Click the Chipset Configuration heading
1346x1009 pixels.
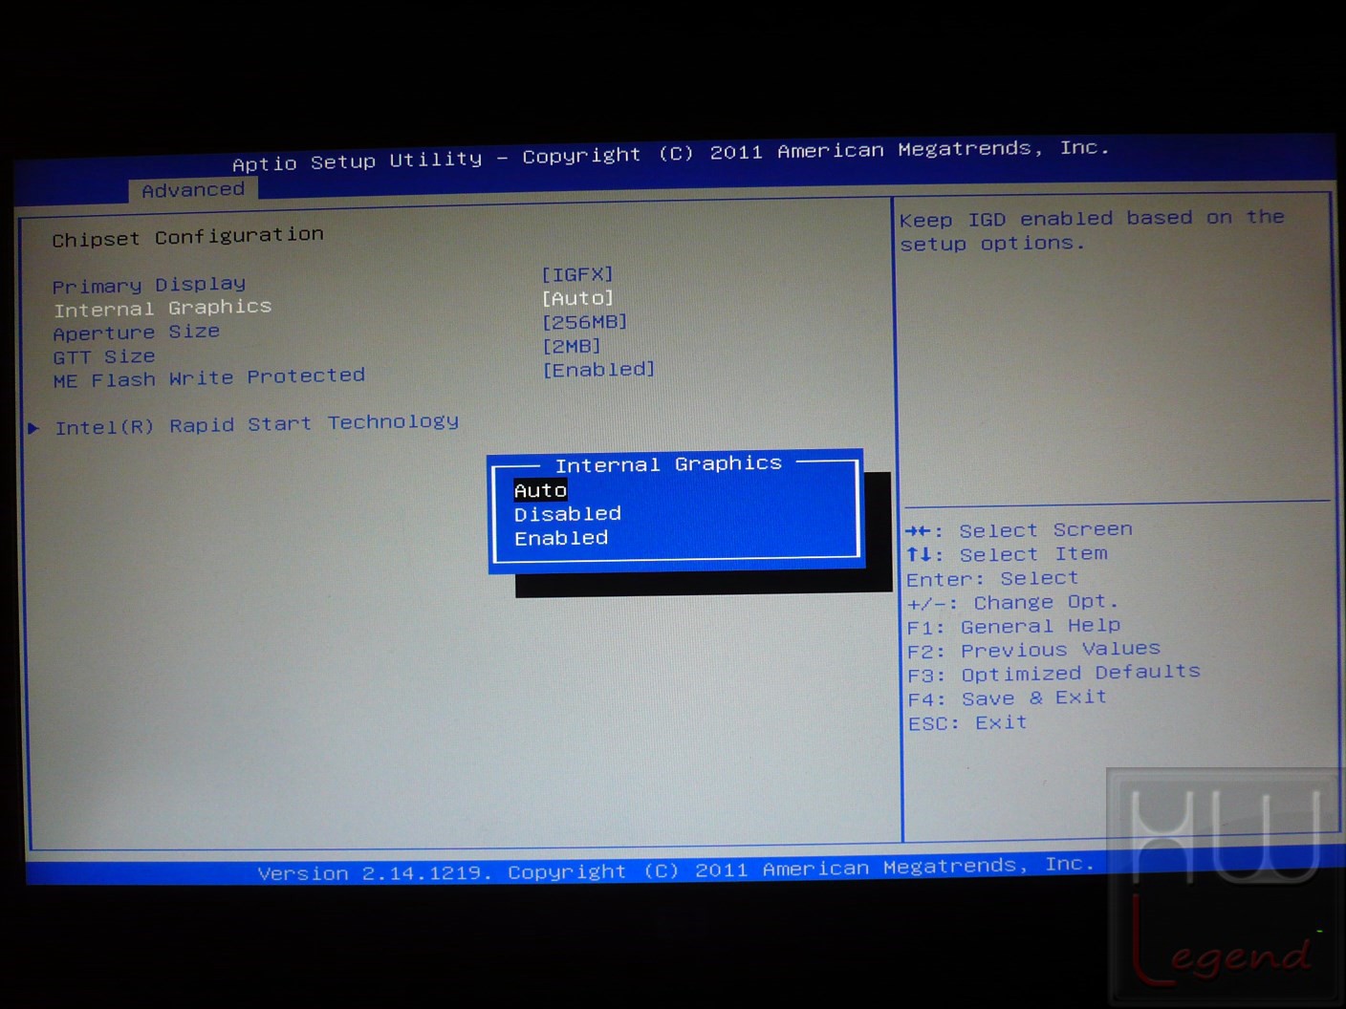(x=188, y=236)
